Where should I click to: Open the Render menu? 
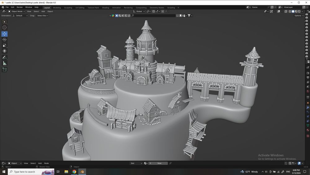20,7
